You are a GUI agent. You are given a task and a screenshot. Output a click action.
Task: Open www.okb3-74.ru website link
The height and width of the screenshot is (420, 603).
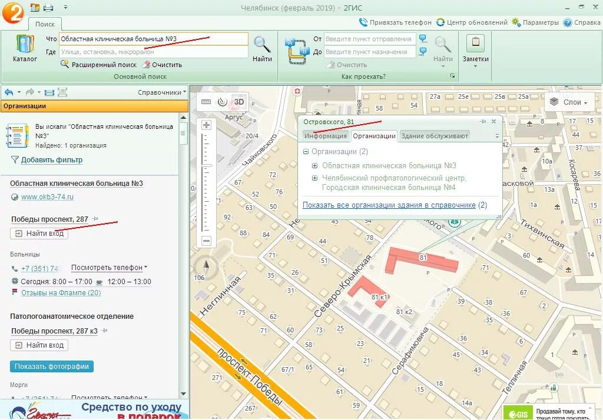pyautogui.click(x=47, y=196)
